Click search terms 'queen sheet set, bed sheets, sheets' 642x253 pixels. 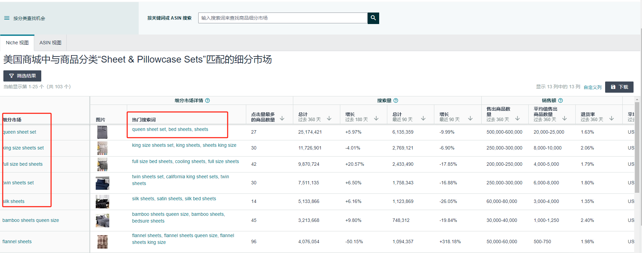click(170, 129)
